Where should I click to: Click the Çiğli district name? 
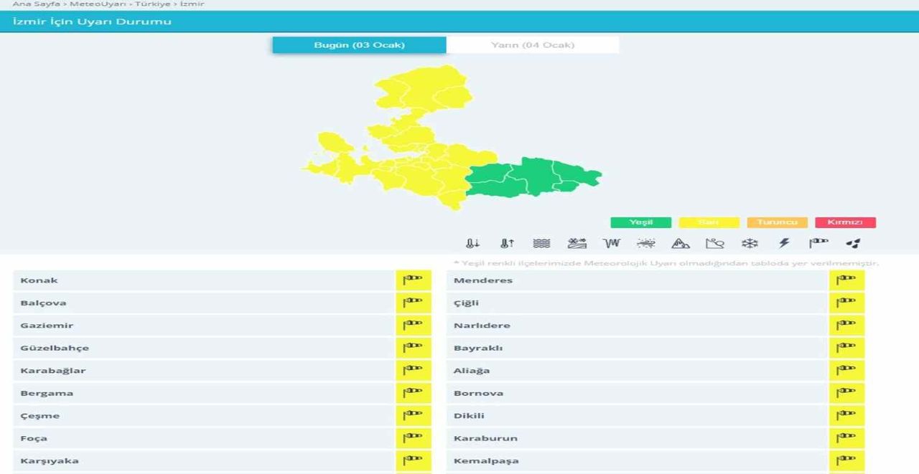coord(466,303)
